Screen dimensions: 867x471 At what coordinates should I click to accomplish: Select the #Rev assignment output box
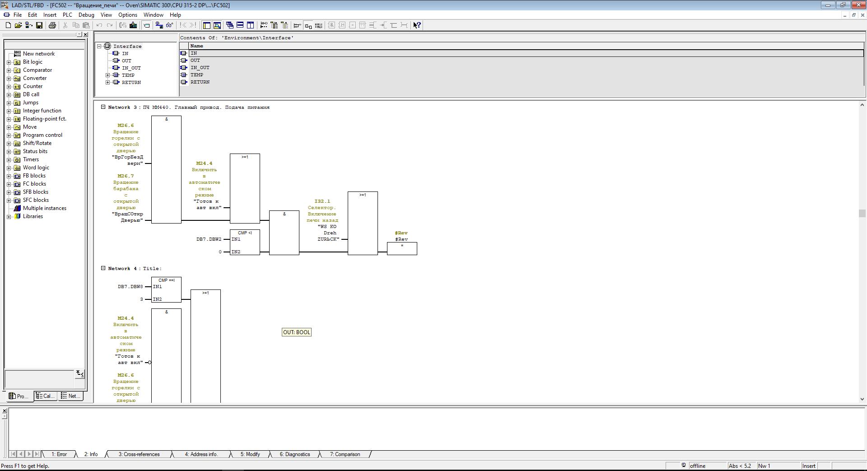coord(401,248)
